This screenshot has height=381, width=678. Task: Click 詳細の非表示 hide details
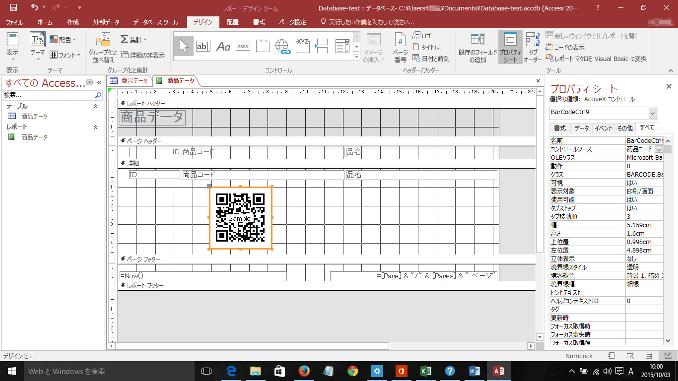coord(143,55)
